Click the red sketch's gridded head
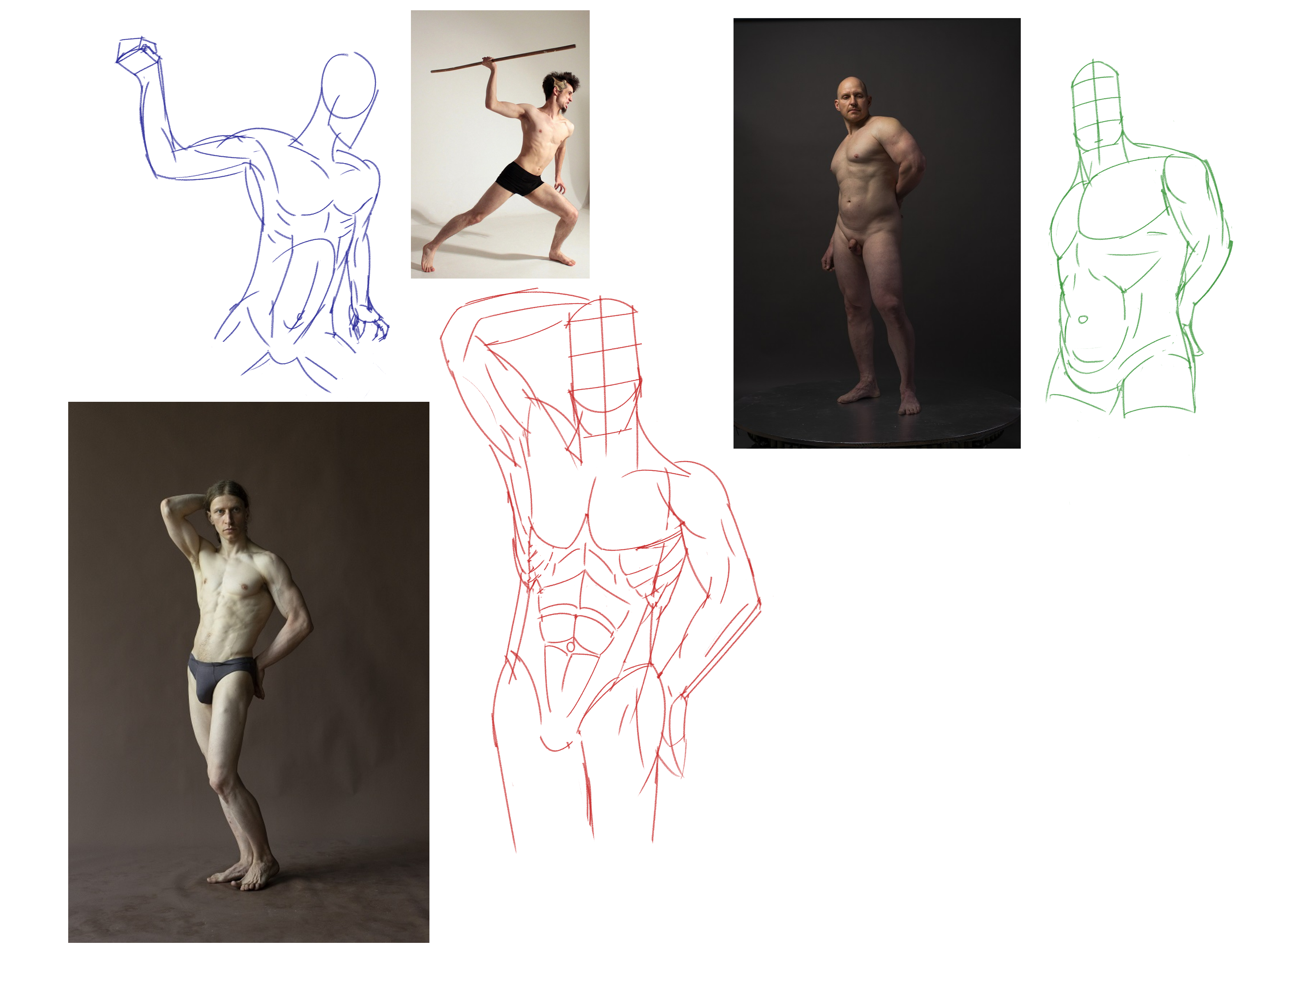The width and height of the screenshot is (1315, 986). pos(604,357)
